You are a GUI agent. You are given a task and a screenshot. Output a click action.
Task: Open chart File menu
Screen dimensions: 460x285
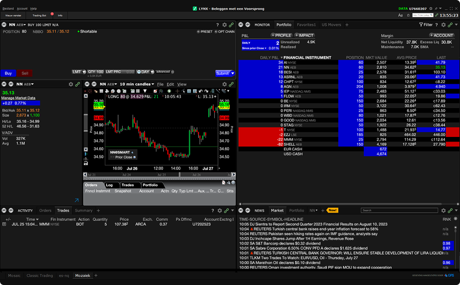pyautogui.click(x=160, y=84)
